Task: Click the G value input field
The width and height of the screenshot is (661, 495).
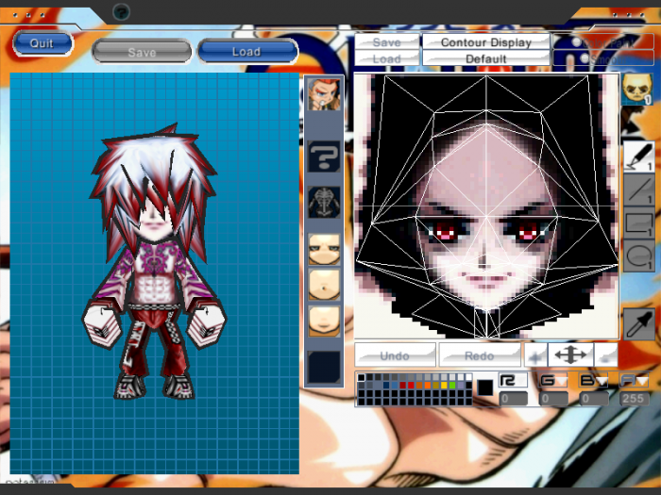Action: point(553,398)
